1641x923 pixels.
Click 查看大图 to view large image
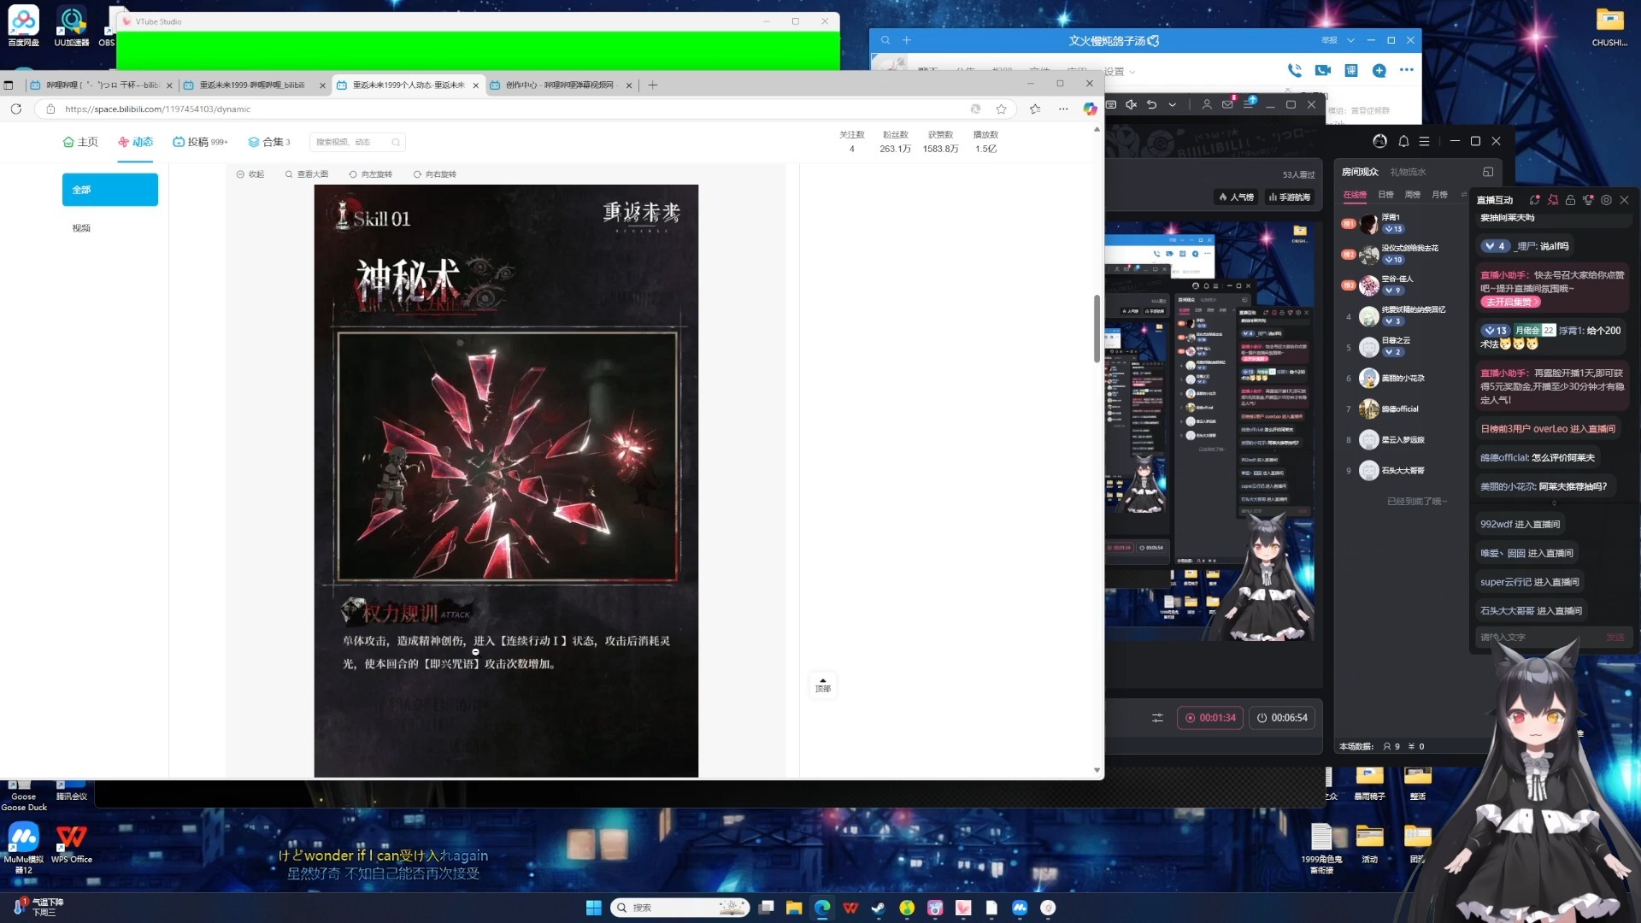point(307,174)
